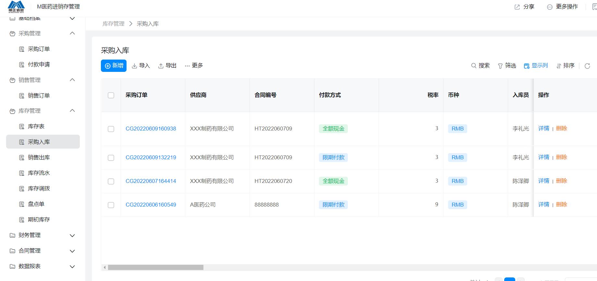Check the row CG20220609160938 checkbox
The width and height of the screenshot is (597, 281).
[x=111, y=129]
